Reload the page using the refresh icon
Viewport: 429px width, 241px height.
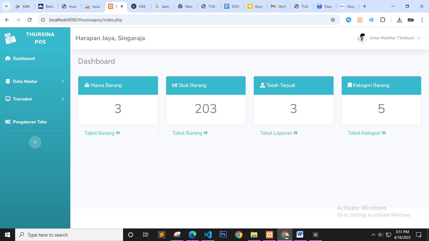pos(30,20)
